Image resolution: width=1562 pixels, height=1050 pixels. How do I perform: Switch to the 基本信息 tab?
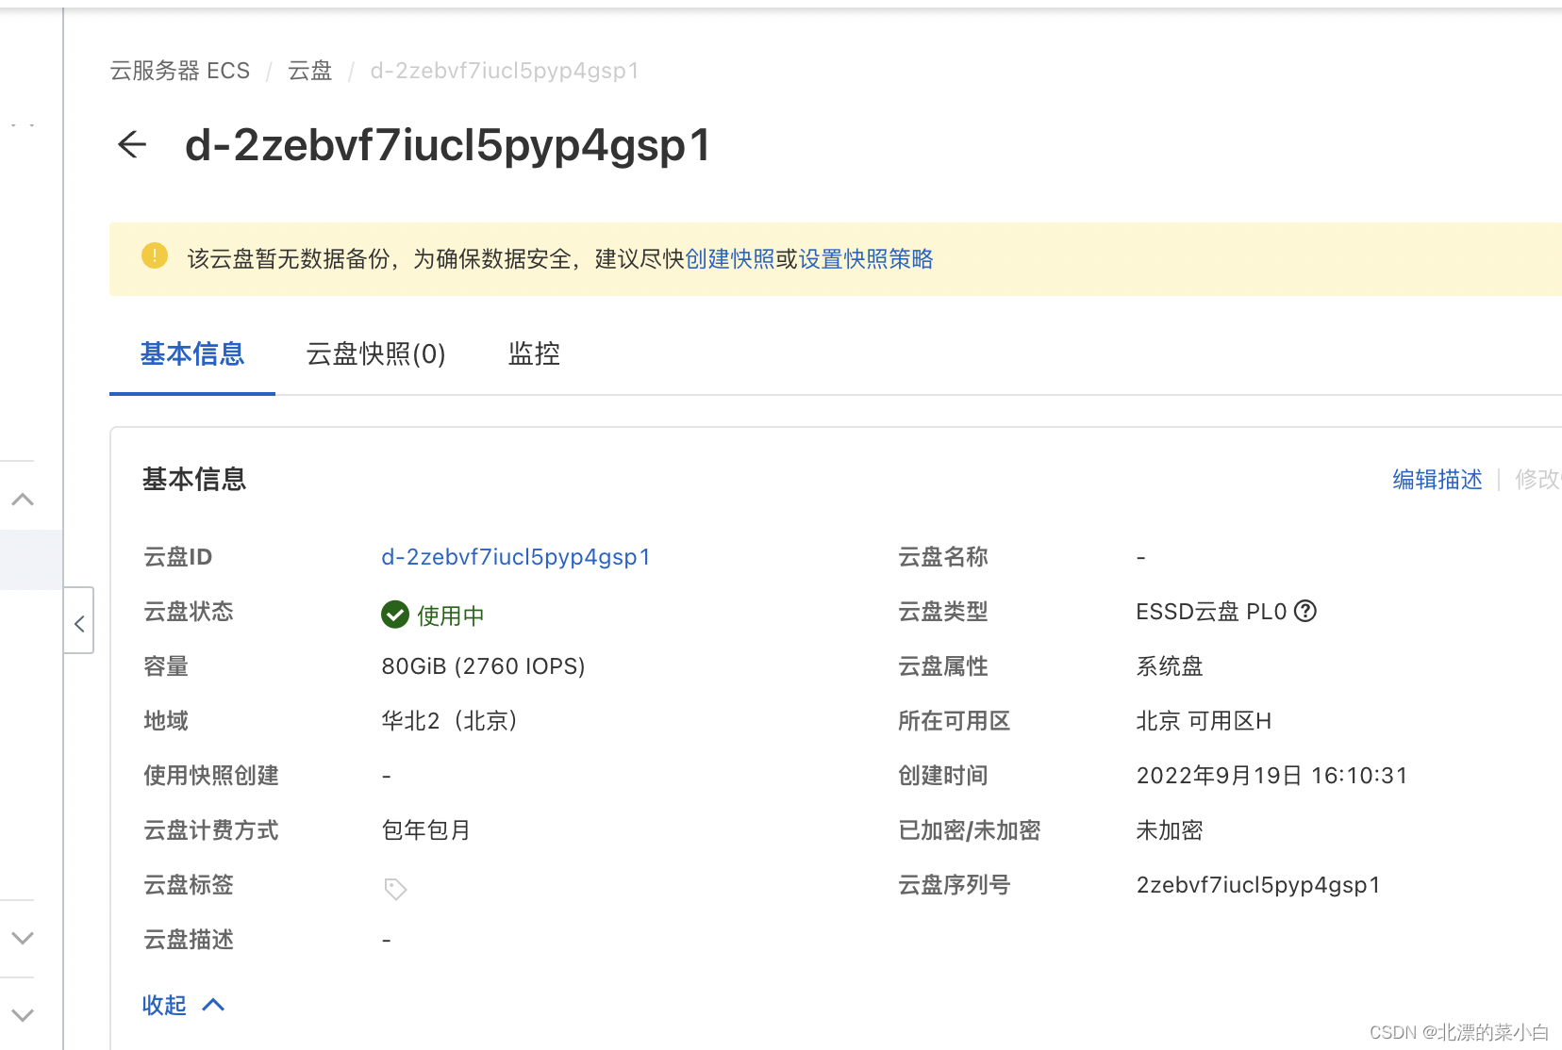tap(192, 353)
